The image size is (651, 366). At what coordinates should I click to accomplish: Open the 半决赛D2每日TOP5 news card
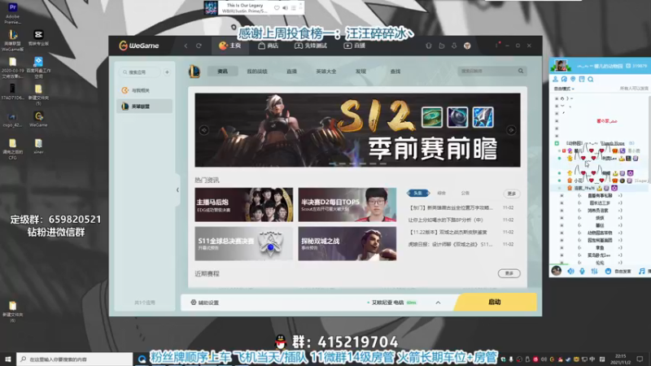[x=347, y=205]
